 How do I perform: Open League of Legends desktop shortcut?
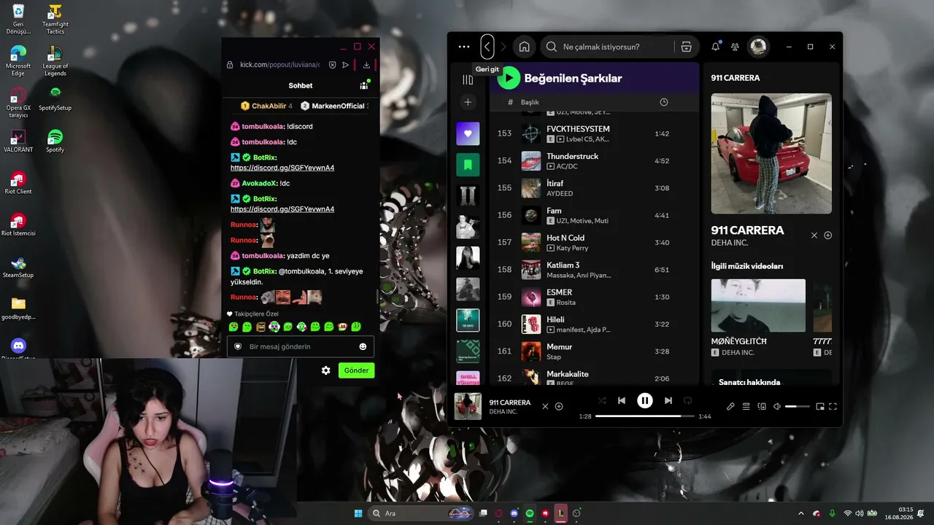(55, 61)
